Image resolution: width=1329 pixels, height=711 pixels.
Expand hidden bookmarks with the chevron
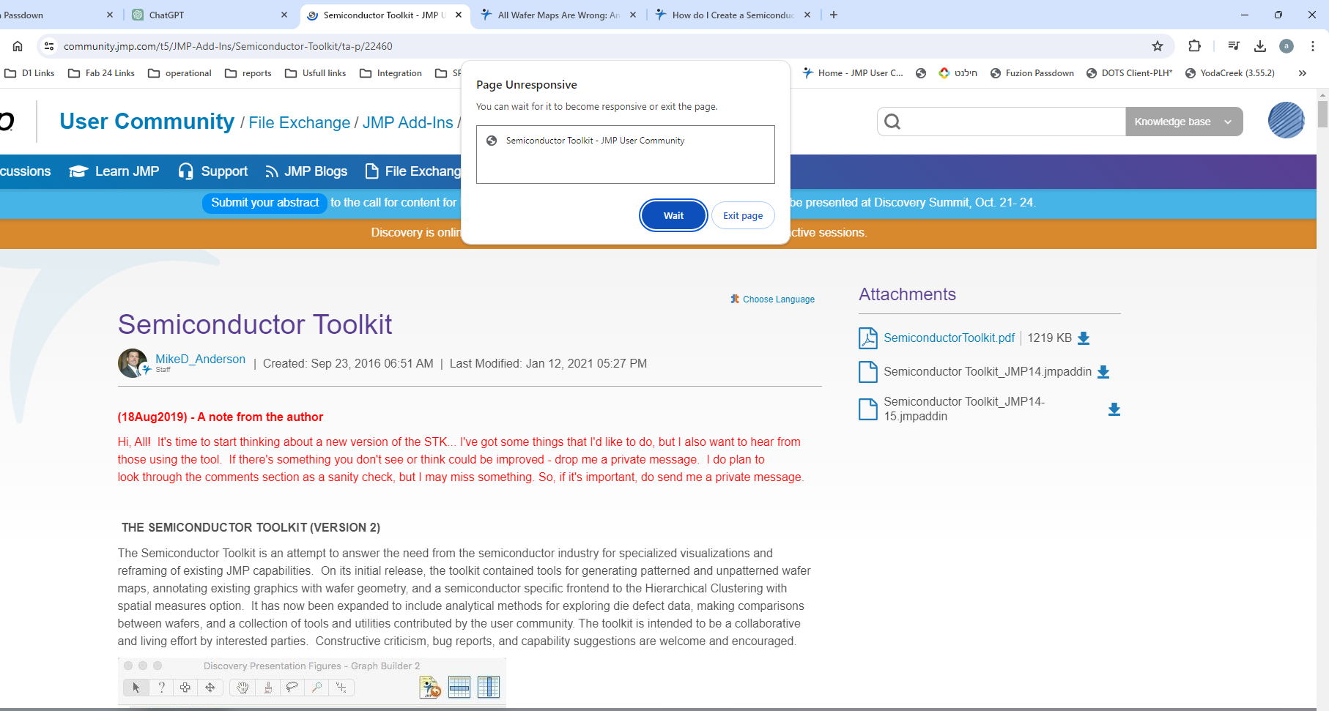[1303, 72]
